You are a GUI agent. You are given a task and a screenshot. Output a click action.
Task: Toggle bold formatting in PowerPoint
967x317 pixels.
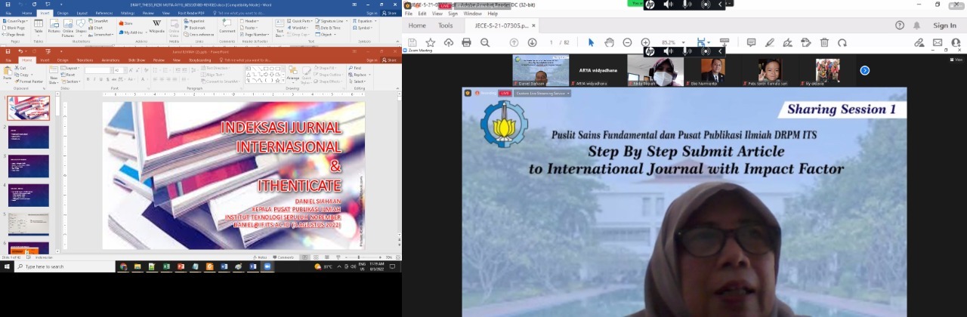pyautogui.click(x=87, y=79)
